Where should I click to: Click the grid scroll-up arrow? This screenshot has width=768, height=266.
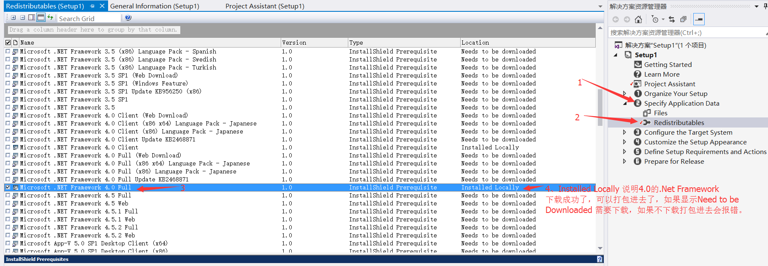(600, 28)
